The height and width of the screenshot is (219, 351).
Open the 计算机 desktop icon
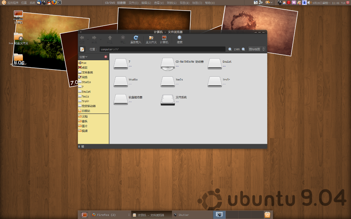[x=19, y=17]
